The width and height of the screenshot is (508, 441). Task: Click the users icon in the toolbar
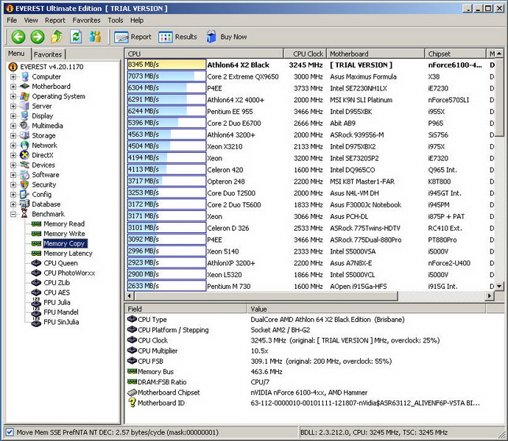click(95, 37)
